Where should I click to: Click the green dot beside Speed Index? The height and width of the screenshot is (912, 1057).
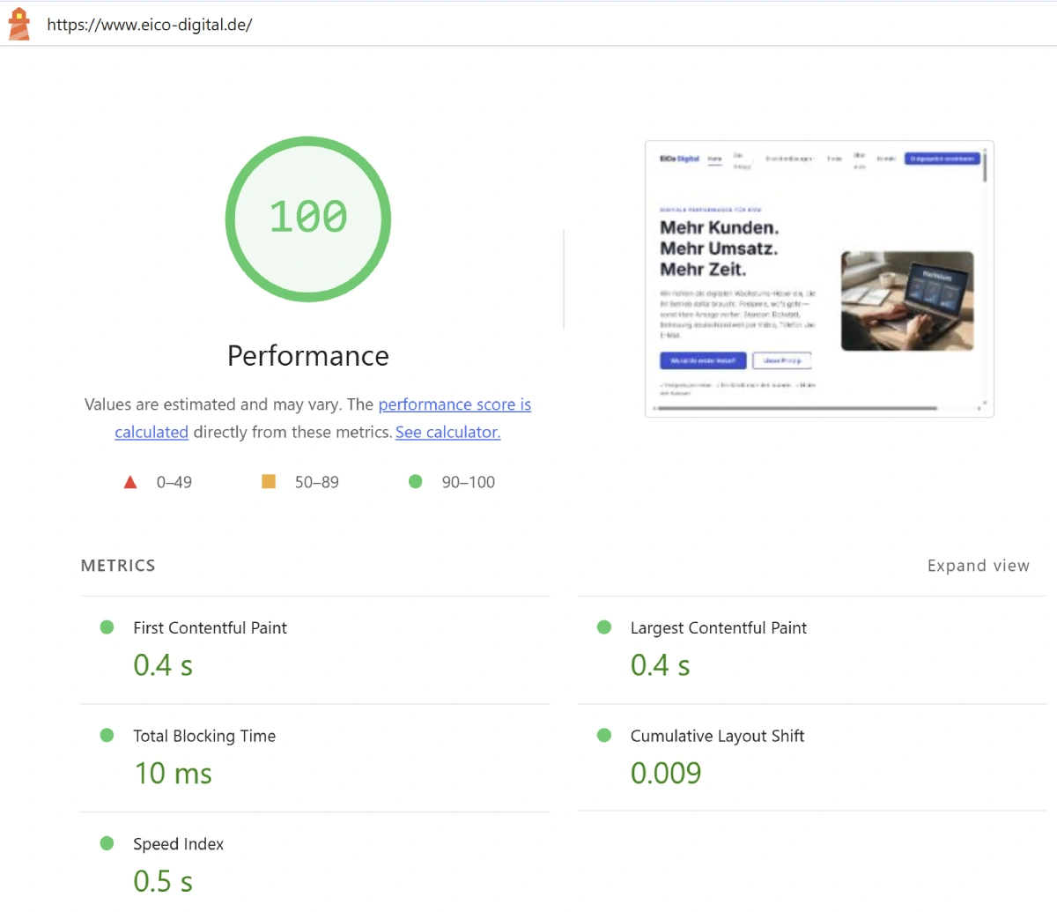(x=107, y=843)
